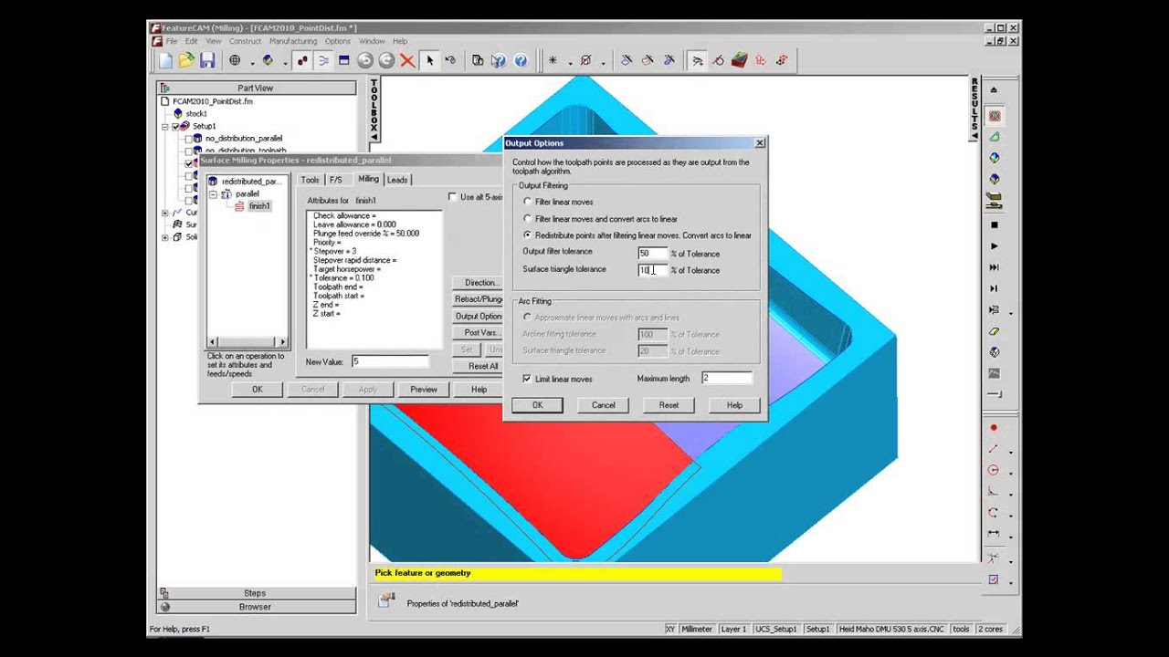The height and width of the screenshot is (657, 1169).
Task: Collapse the TOOLBOX side panel arrow
Action: click(374, 137)
